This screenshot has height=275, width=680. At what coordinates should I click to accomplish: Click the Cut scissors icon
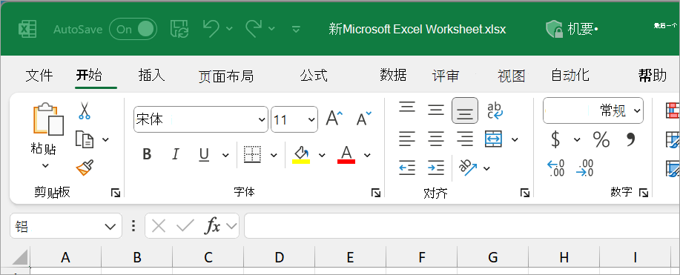click(84, 110)
